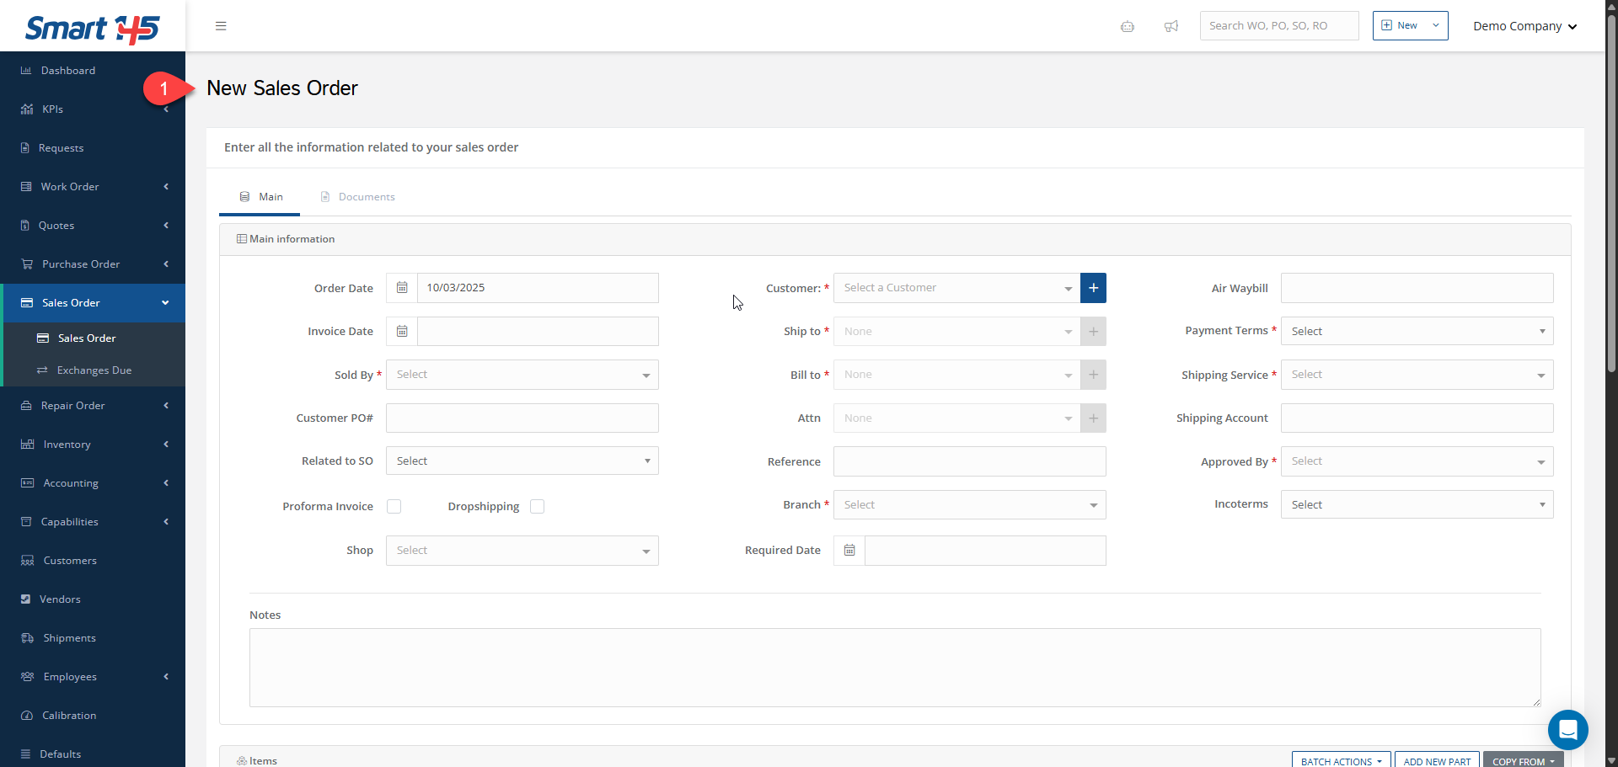Click the Search WO, PO, SO, RO field
This screenshot has width=1618, height=767.
(x=1278, y=26)
